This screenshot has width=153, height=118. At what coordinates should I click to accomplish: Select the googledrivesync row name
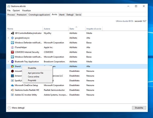[22, 38]
